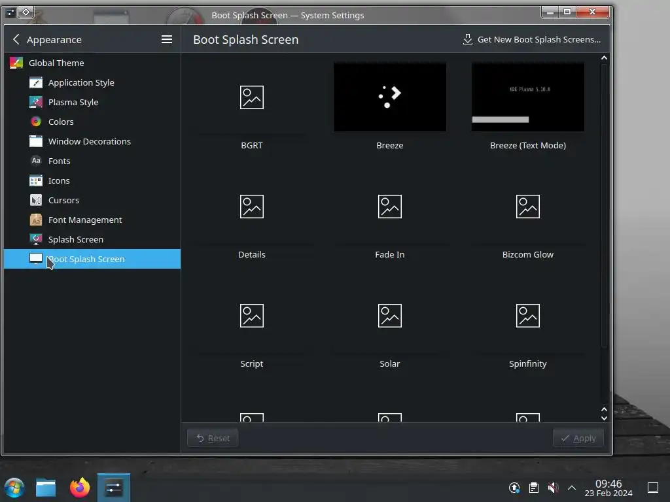Click the Boot Splash Screen monitor icon
670x502 pixels.
point(36,259)
